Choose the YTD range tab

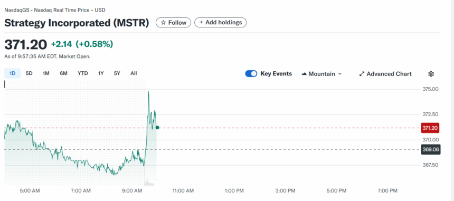82,73
